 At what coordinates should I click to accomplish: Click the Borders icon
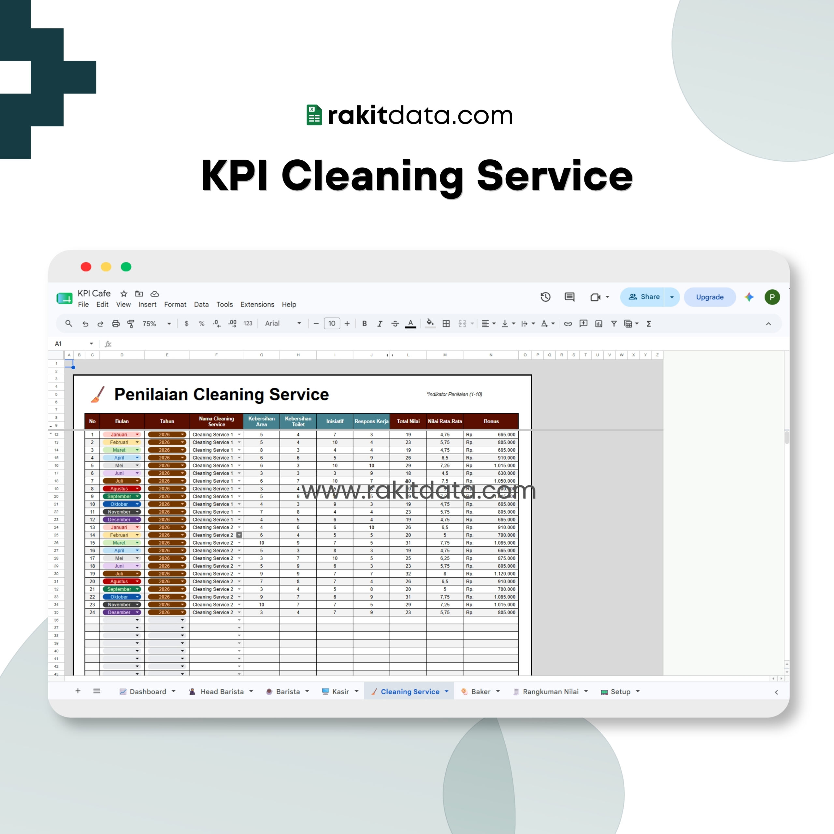point(446,324)
